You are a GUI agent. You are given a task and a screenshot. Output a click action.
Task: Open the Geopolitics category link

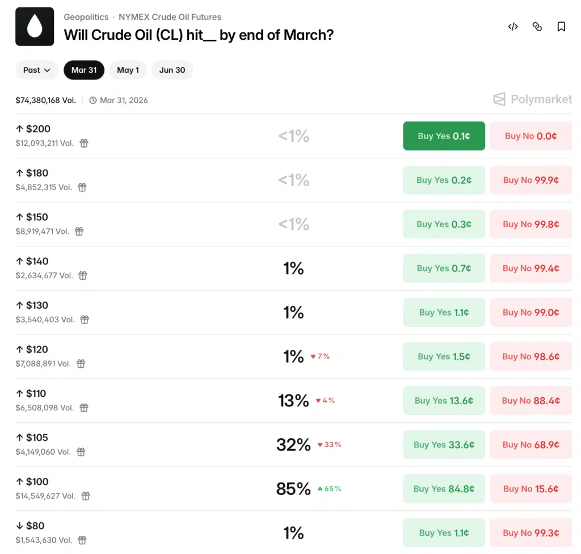tap(86, 17)
